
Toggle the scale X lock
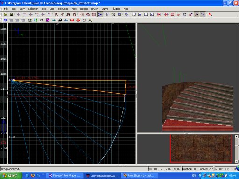click(140, 14)
